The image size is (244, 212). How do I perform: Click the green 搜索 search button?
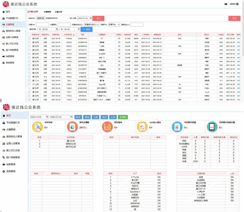[x=123, y=117]
